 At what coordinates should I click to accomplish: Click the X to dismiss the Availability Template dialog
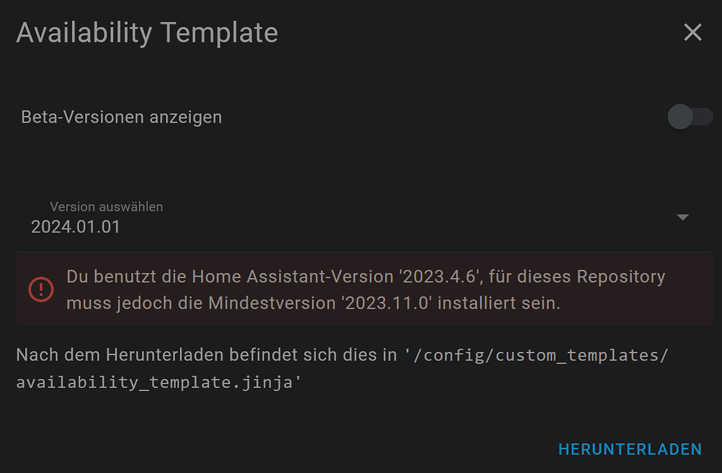pos(693,32)
